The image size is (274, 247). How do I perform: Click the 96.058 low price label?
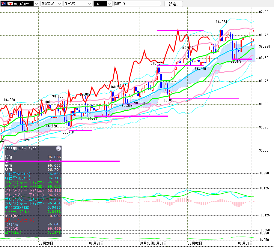tap(169, 100)
